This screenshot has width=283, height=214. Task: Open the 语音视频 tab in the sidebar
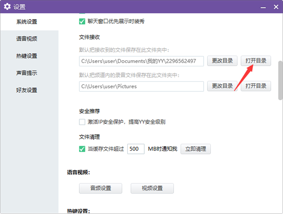click(x=27, y=39)
